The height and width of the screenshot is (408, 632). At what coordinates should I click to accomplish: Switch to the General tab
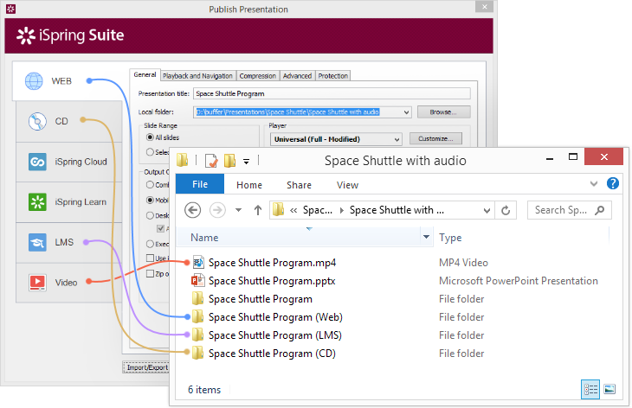click(145, 75)
